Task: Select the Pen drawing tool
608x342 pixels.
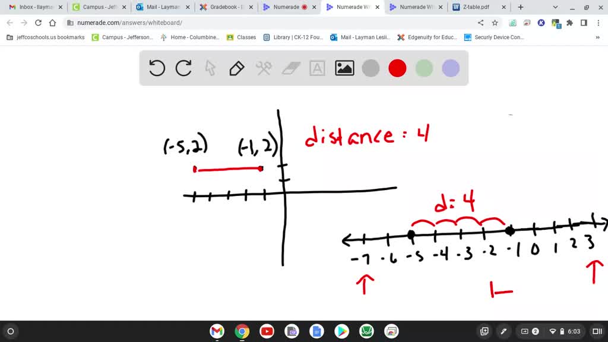Action: (237, 68)
